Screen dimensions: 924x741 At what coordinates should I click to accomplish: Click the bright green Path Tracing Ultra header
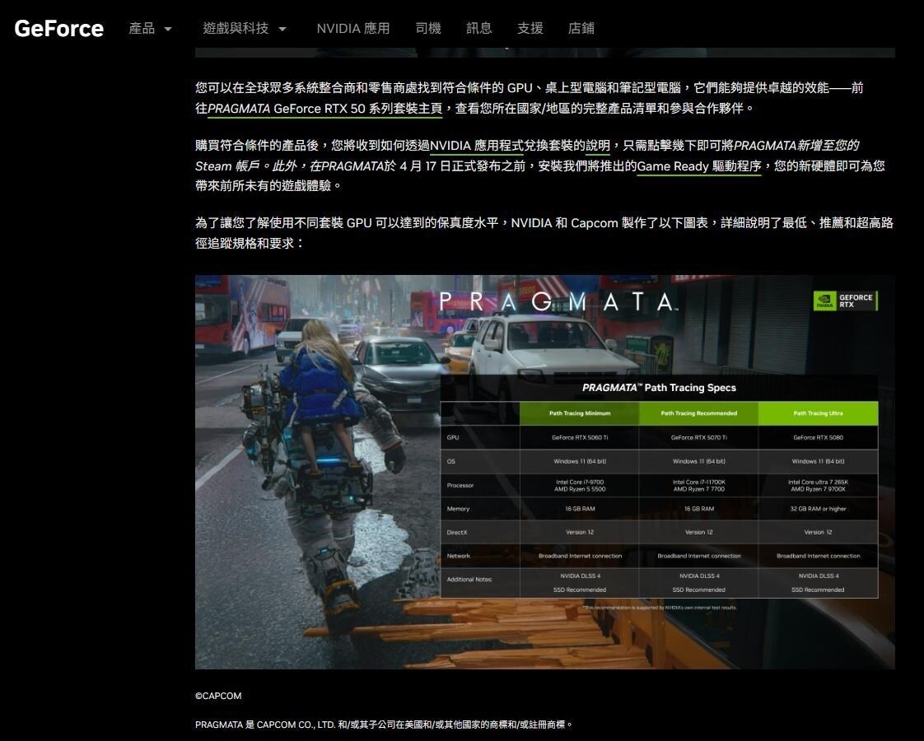coord(818,413)
